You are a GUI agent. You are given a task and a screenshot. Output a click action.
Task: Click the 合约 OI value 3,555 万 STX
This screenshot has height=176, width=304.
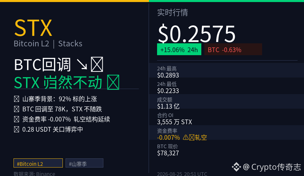click(175, 122)
